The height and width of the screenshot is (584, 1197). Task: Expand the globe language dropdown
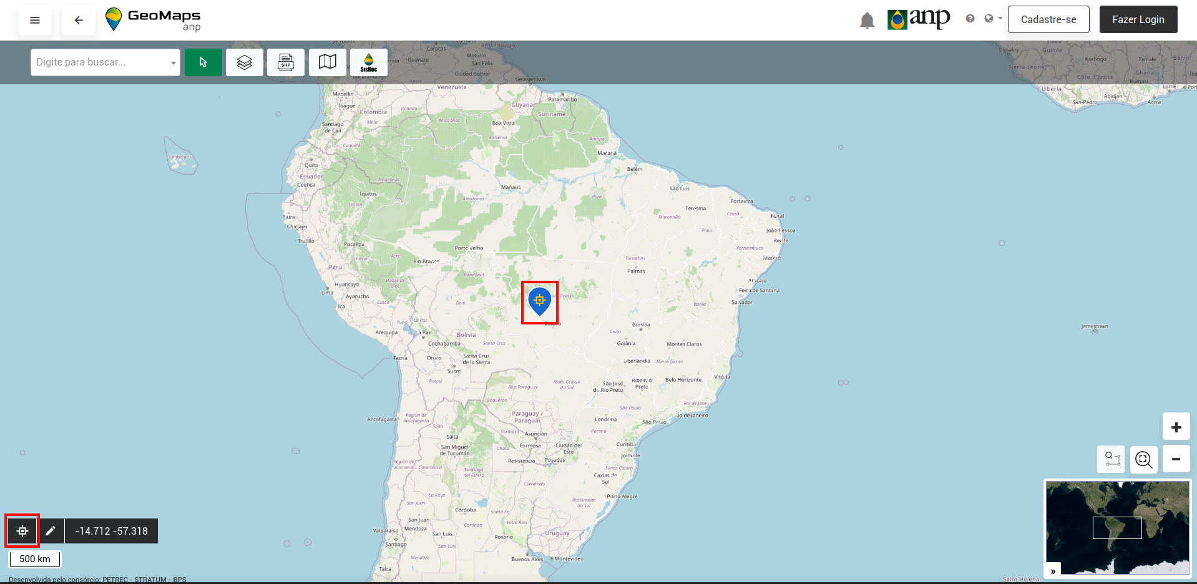click(992, 19)
